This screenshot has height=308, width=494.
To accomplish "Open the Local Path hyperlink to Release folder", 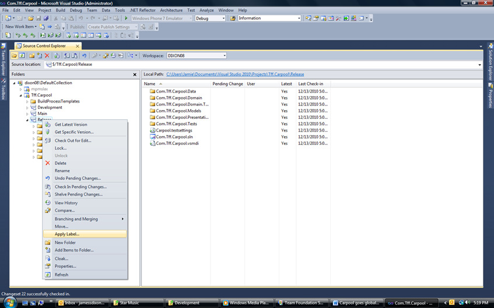I will 235,75.
